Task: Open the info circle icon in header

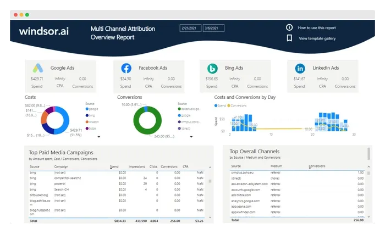Action: click(289, 27)
